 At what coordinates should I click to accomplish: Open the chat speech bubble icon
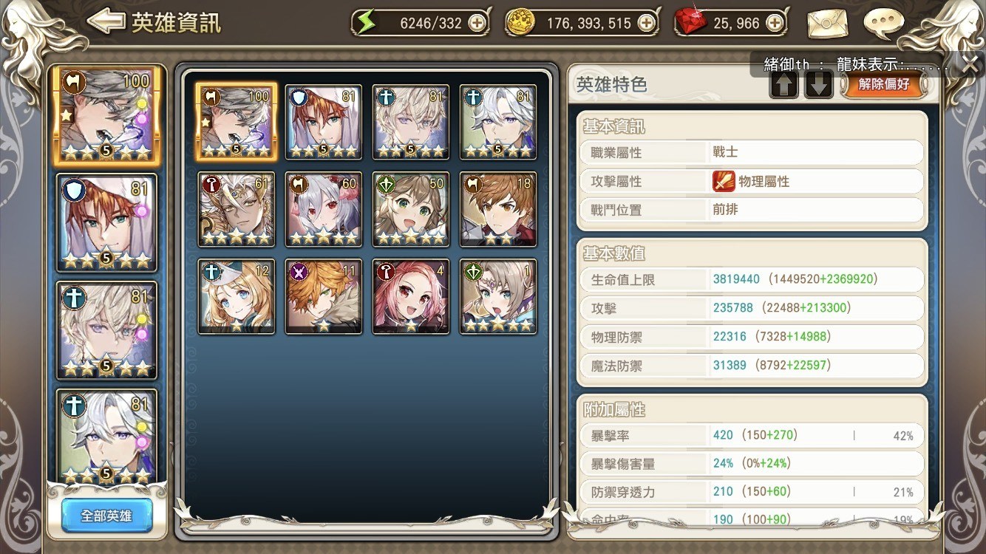pyautogui.click(x=884, y=23)
